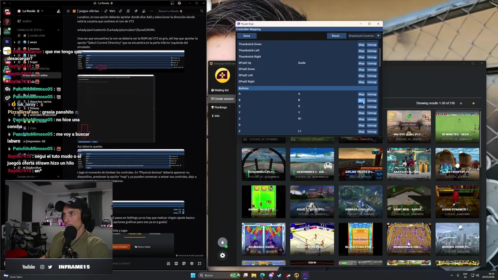Viewport: 498px width, 280px height.
Task: Click the Reset... button in Flycast Dojo
Action: click(336, 36)
